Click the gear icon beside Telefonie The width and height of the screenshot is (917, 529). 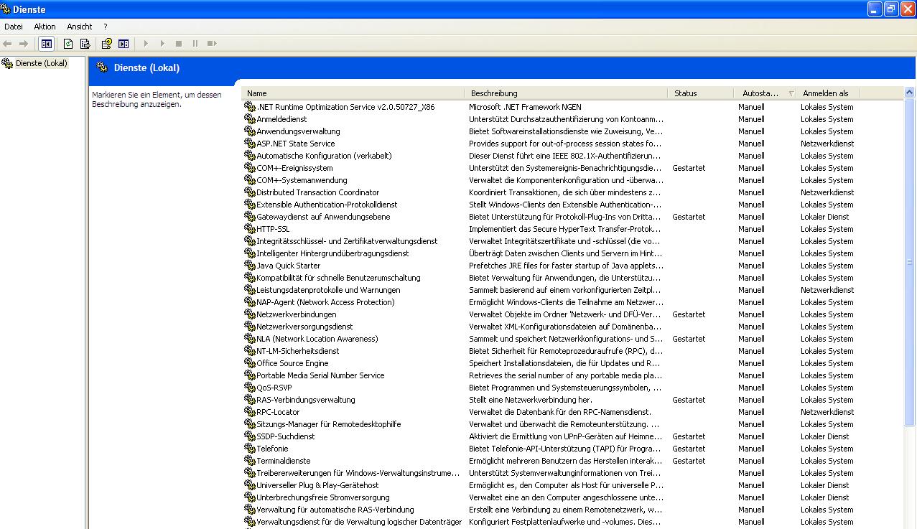[250, 449]
